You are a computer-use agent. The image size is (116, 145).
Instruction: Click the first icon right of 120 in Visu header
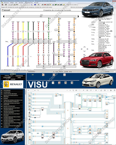click(x=43, y=75)
